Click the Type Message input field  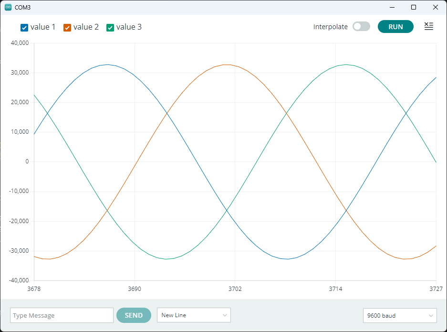point(62,315)
